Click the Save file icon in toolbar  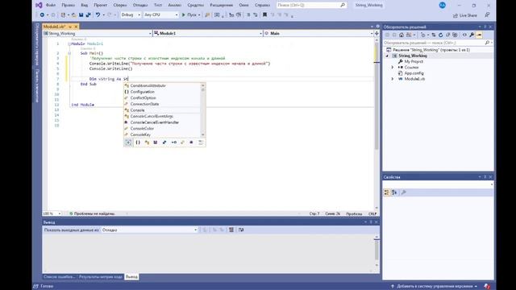81,14
